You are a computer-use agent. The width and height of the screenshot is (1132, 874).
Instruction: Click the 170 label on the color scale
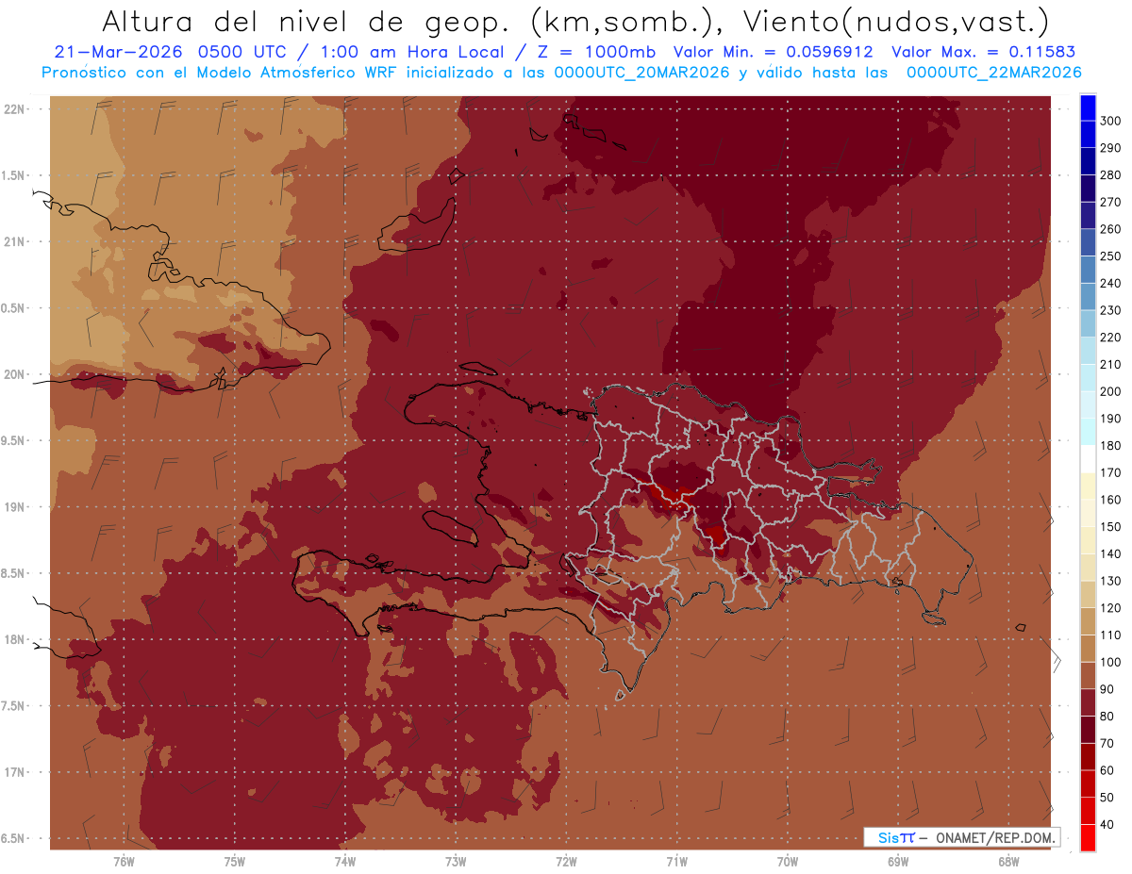click(x=1110, y=472)
